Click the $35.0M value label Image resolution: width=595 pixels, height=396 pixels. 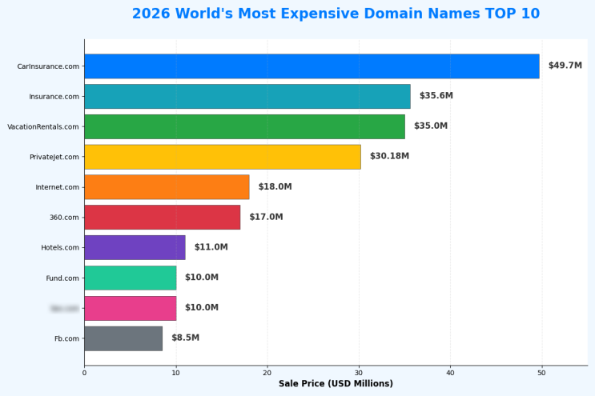click(431, 126)
